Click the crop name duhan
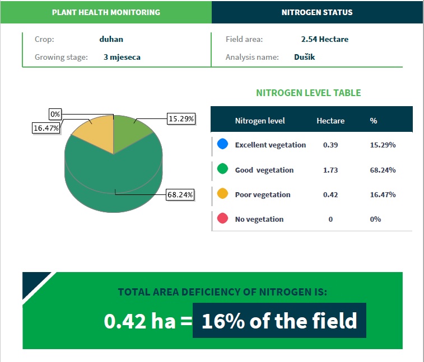This screenshot has height=362, width=424. (x=111, y=39)
